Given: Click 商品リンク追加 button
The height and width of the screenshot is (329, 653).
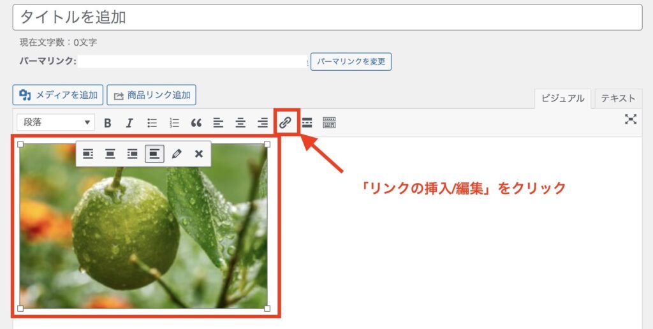Looking at the screenshot, I should point(152,95).
